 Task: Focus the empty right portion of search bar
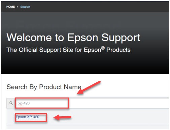click(119, 103)
